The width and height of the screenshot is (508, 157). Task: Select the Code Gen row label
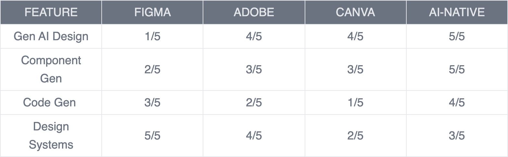point(49,103)
